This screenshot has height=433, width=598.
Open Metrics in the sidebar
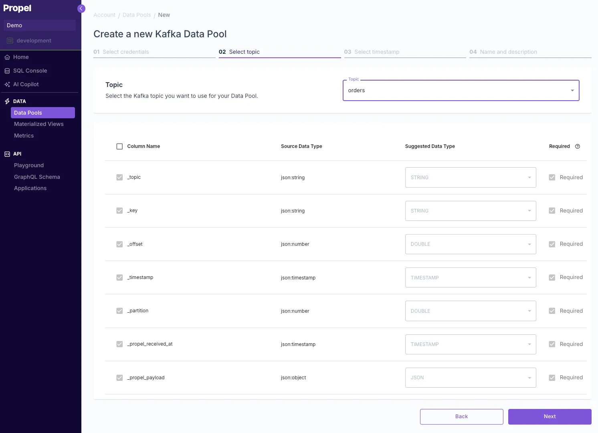[x=24, y=136]
